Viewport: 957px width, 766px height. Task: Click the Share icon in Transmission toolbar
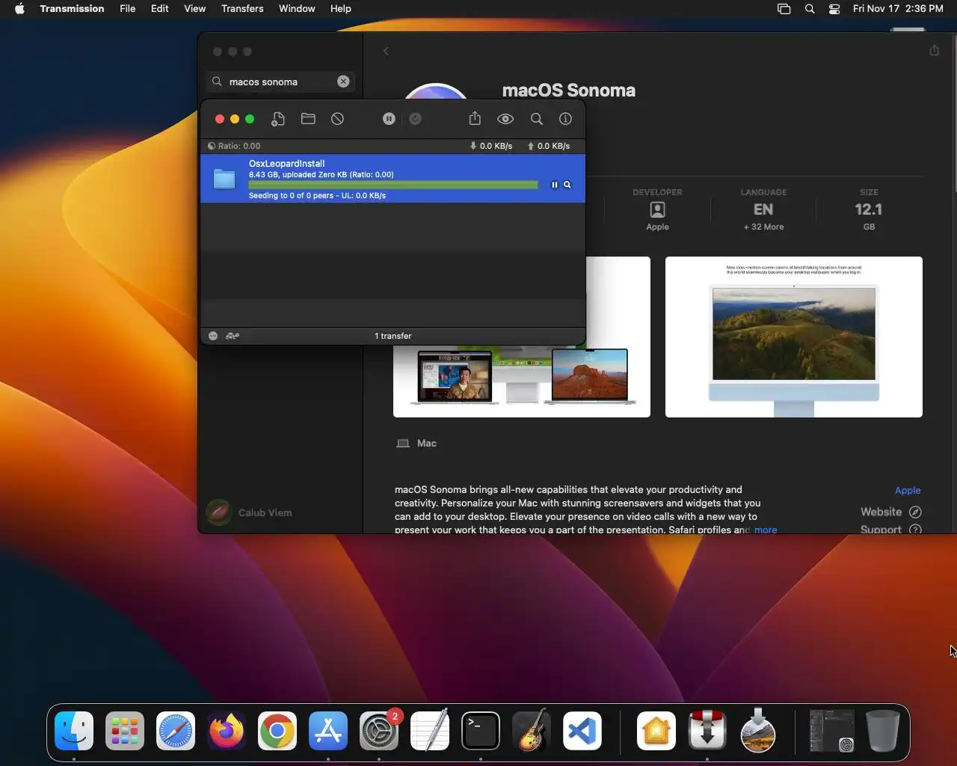[x=475, y=119]
